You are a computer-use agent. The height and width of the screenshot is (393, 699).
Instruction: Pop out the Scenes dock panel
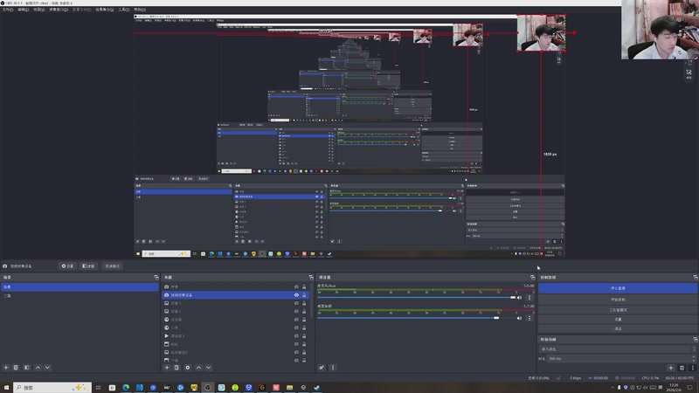[156, 277]
